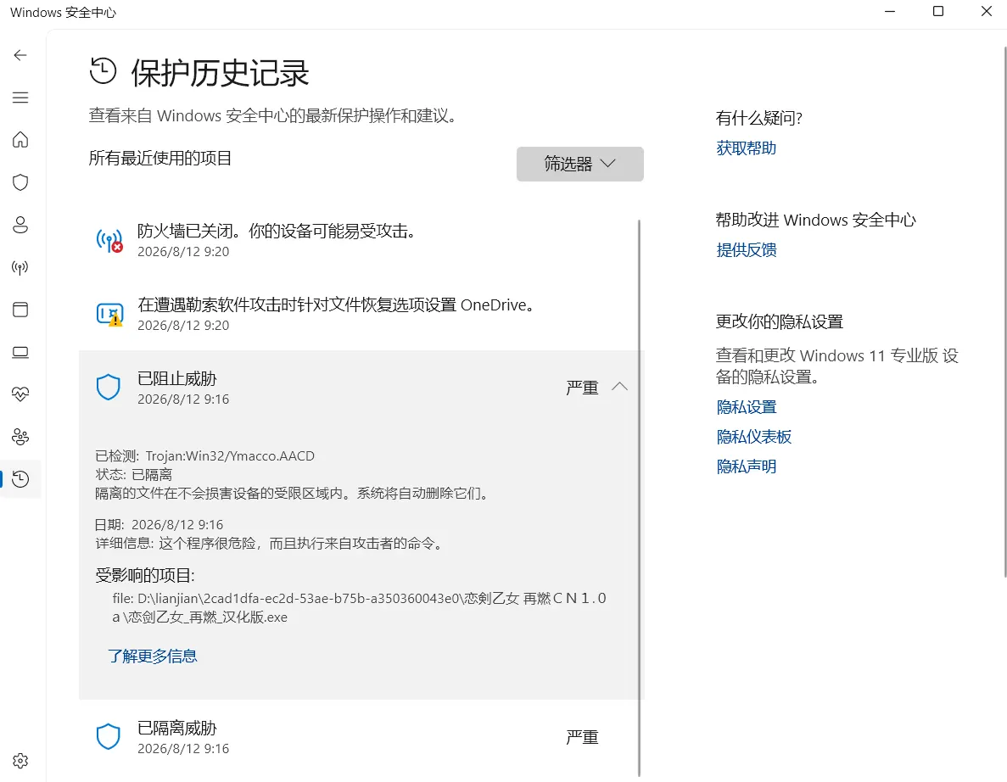The width and height of the screenshot is (1007, 782).
Task: Open the firewall disabled notification entry
Action: click(360, 240)
